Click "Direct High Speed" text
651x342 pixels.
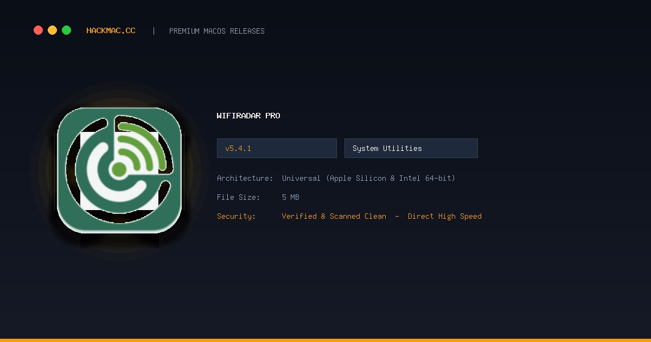(445, 216)
